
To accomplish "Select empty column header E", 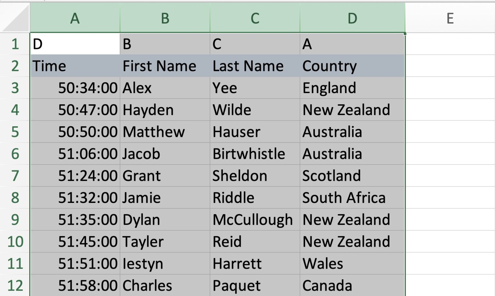I will pos(449,18).
